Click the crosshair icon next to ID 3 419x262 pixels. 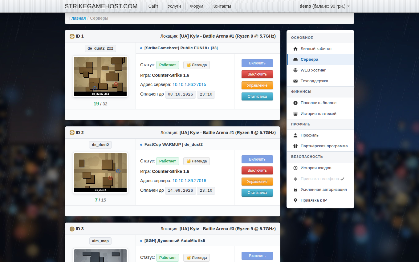coord(72,229)
